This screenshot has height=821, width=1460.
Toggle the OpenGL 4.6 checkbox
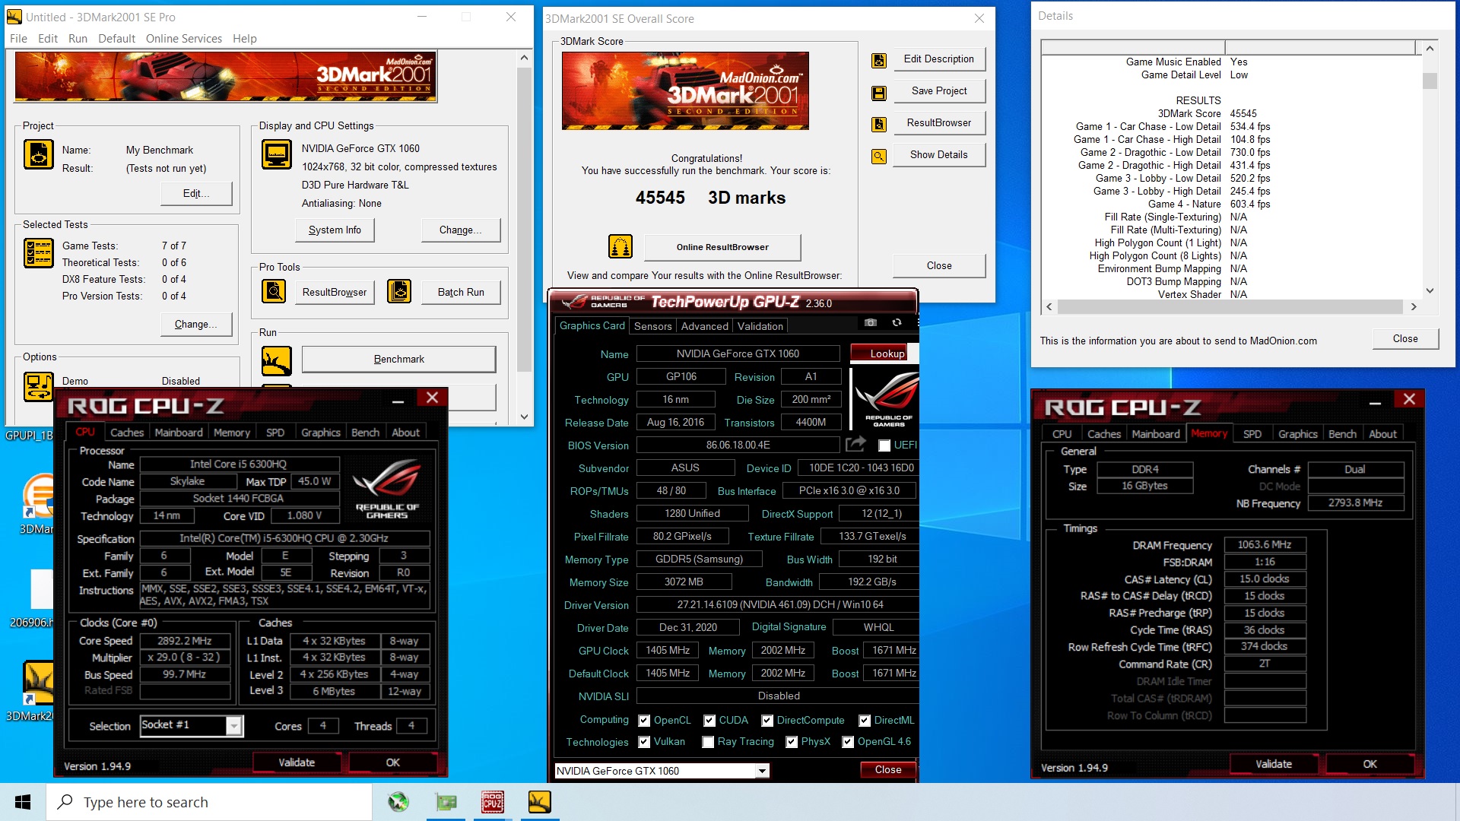(848, 742)
